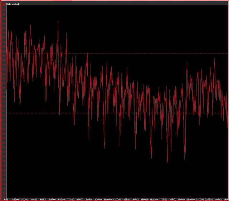Click the 17:00:00 time axis label

[163, 200]
